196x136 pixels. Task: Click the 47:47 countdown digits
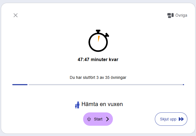point(83,59)
